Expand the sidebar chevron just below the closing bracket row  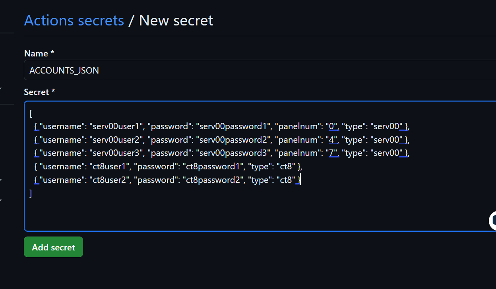coord(1,200)
